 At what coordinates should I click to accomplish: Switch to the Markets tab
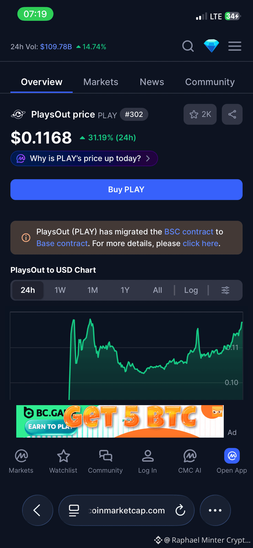click(x=101, y=82)
